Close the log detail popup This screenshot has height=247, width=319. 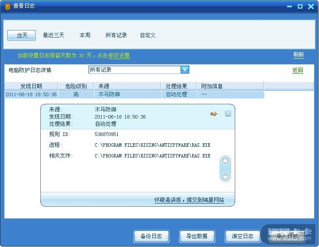coord(228,114)
